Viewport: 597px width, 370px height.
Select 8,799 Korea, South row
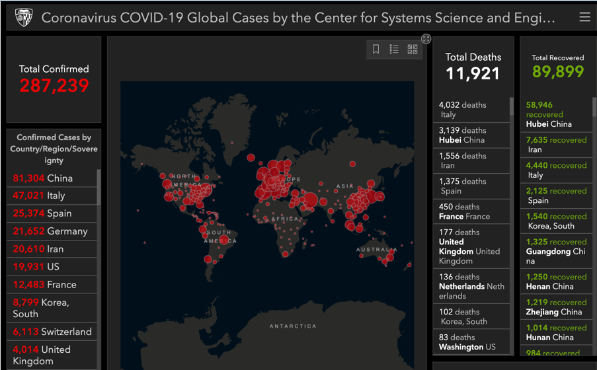point(52,309)
